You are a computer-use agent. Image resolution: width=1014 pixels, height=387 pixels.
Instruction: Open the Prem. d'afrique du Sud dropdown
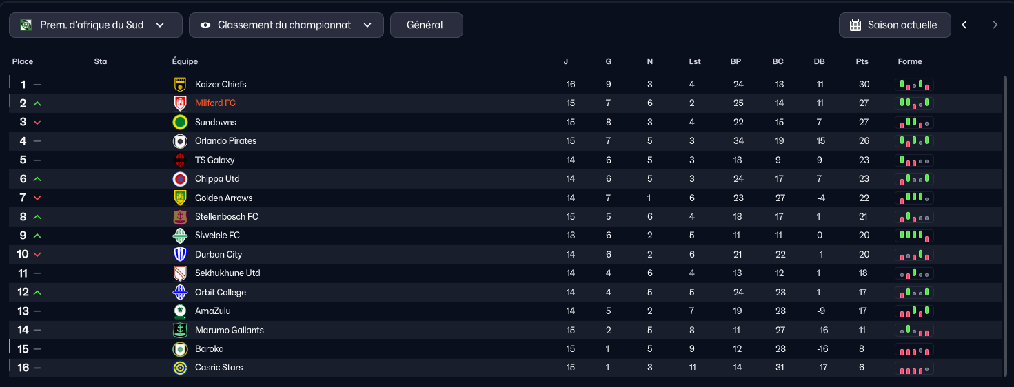point(96,25)
